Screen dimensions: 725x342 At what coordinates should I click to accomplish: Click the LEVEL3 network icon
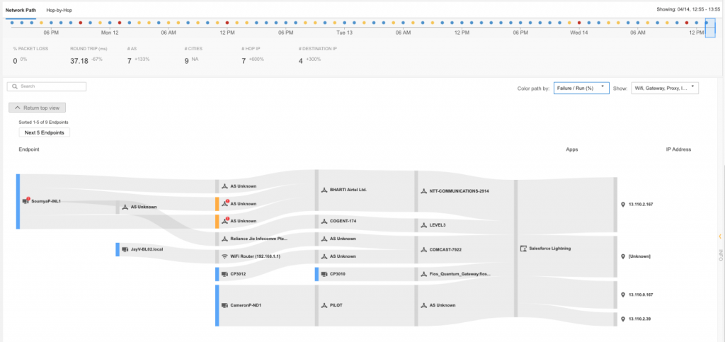point(424,225)
